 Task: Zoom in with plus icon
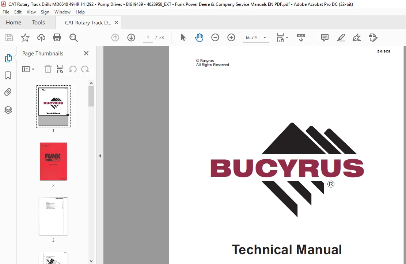click(231, 38)
